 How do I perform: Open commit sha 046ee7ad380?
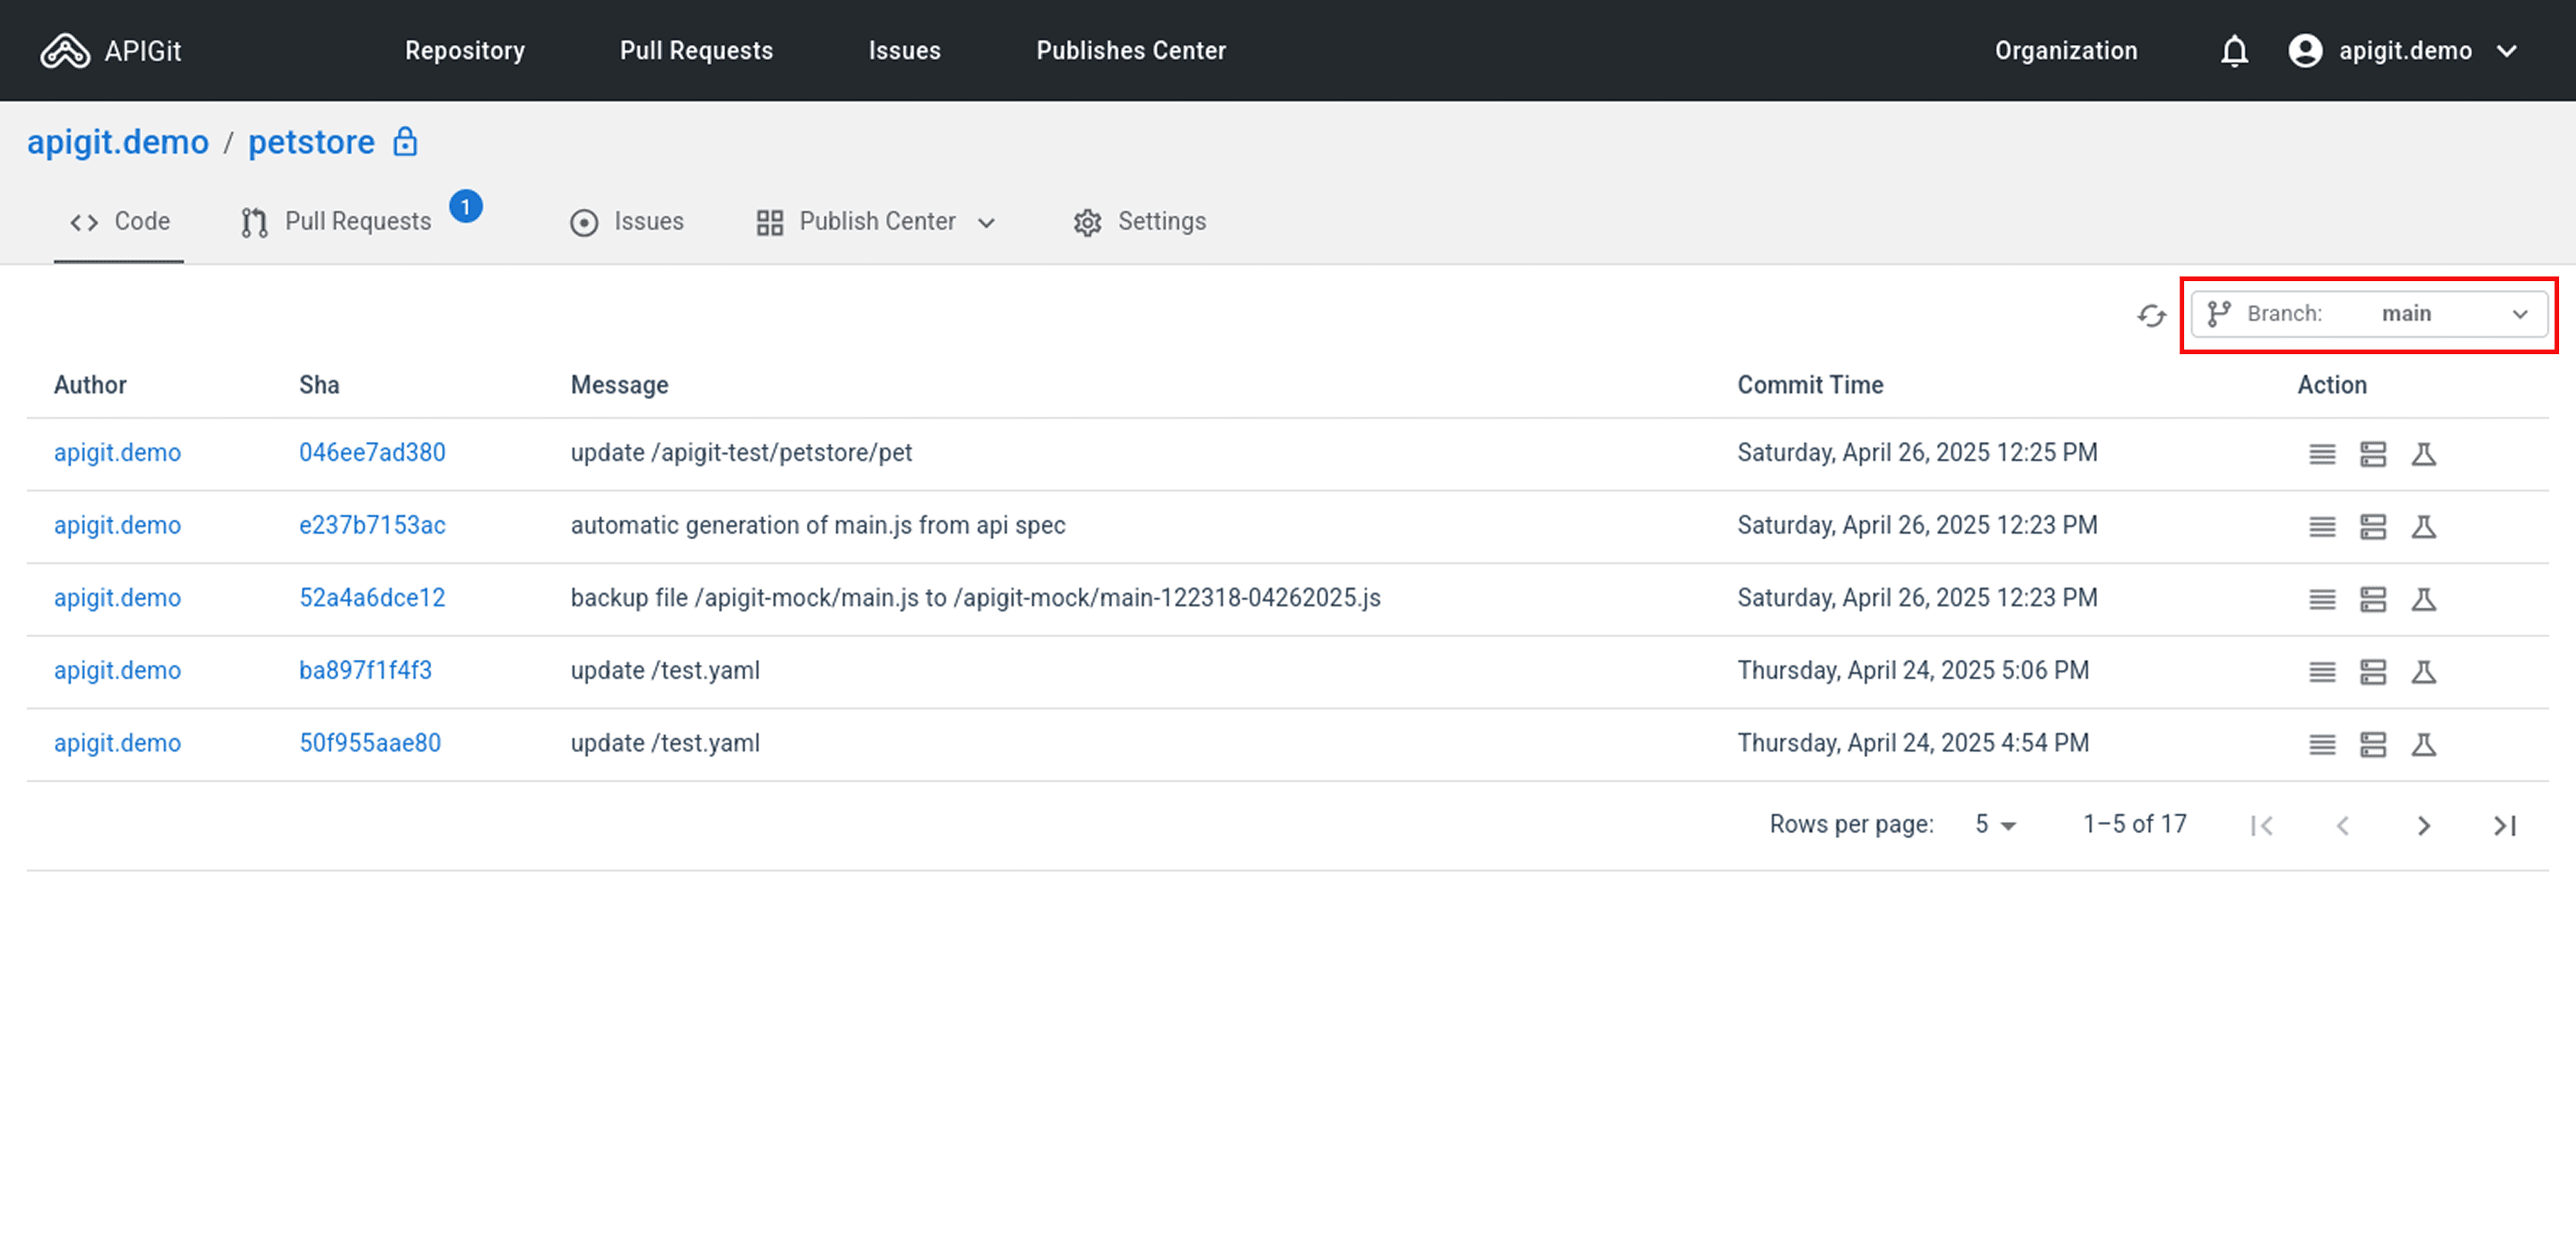pos(372,453)
